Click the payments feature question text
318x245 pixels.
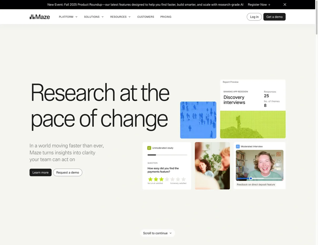(x=163, y=170)
